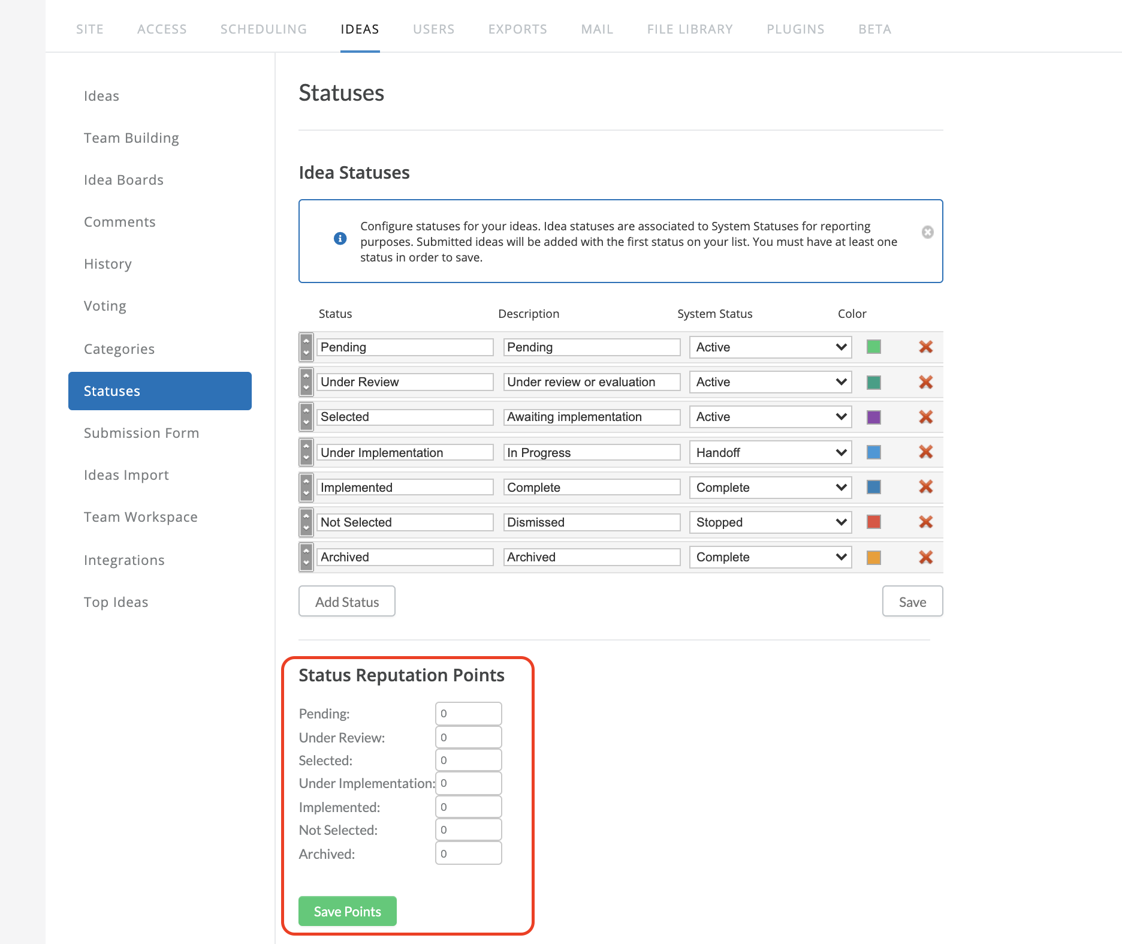Click the blue info icon in banner
1122x944 pixels.
coord(340,239)
